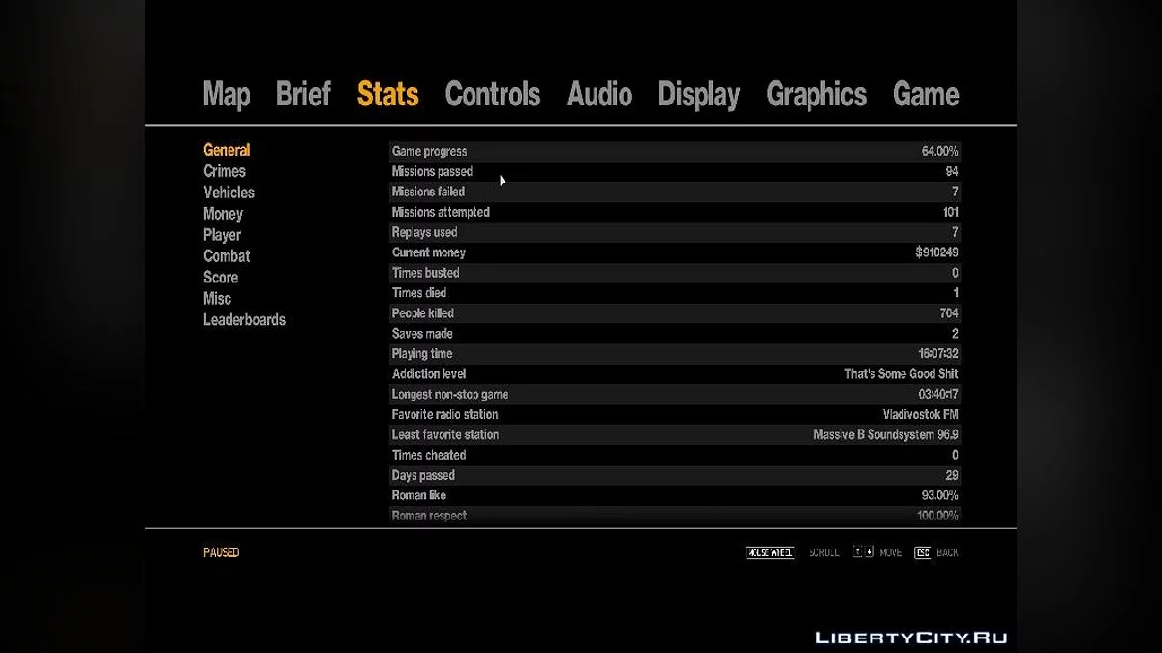This screenshot has height=653, width=1162.
Task: Select the Saves made row
Action: pos(675,334)
